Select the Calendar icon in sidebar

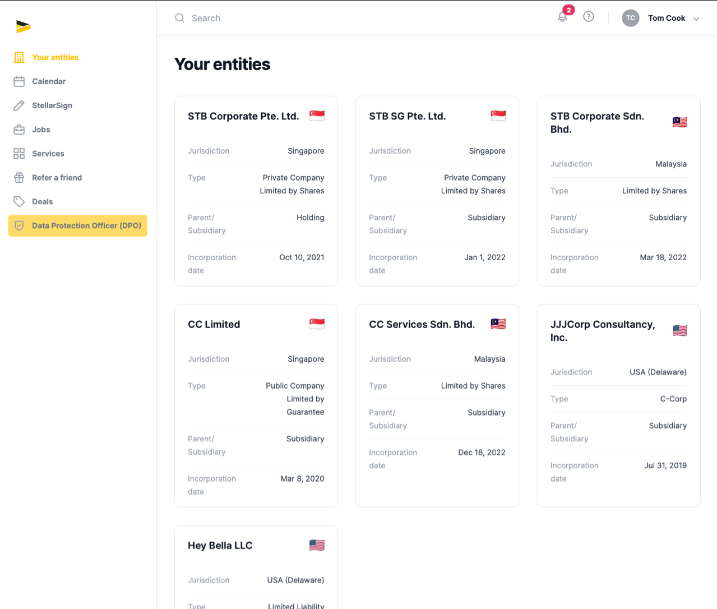(x=19, y=81)
